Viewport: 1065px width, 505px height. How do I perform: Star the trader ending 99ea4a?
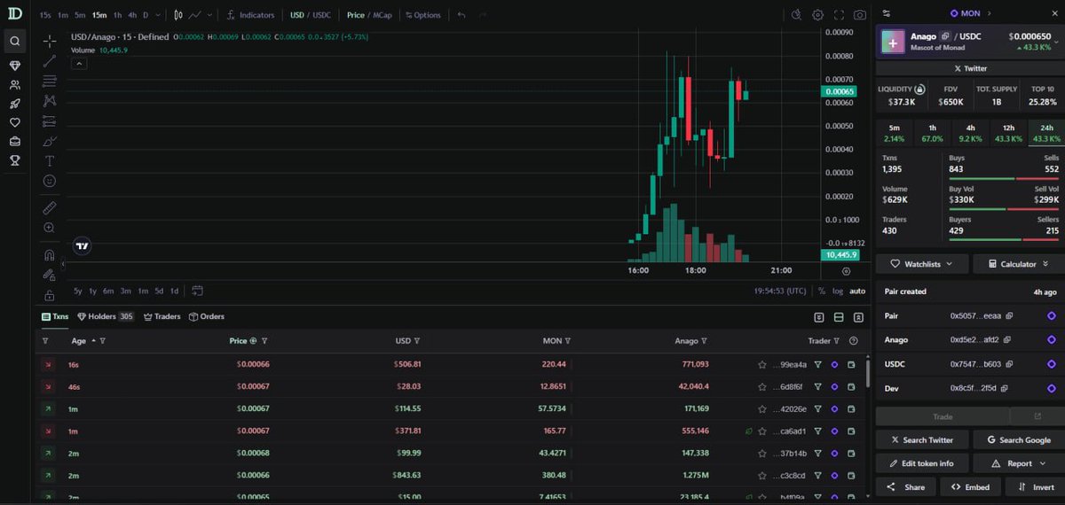click(761, 364)
